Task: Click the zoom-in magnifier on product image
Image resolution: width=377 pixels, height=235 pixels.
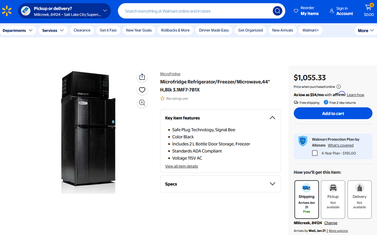Action: 142,103
